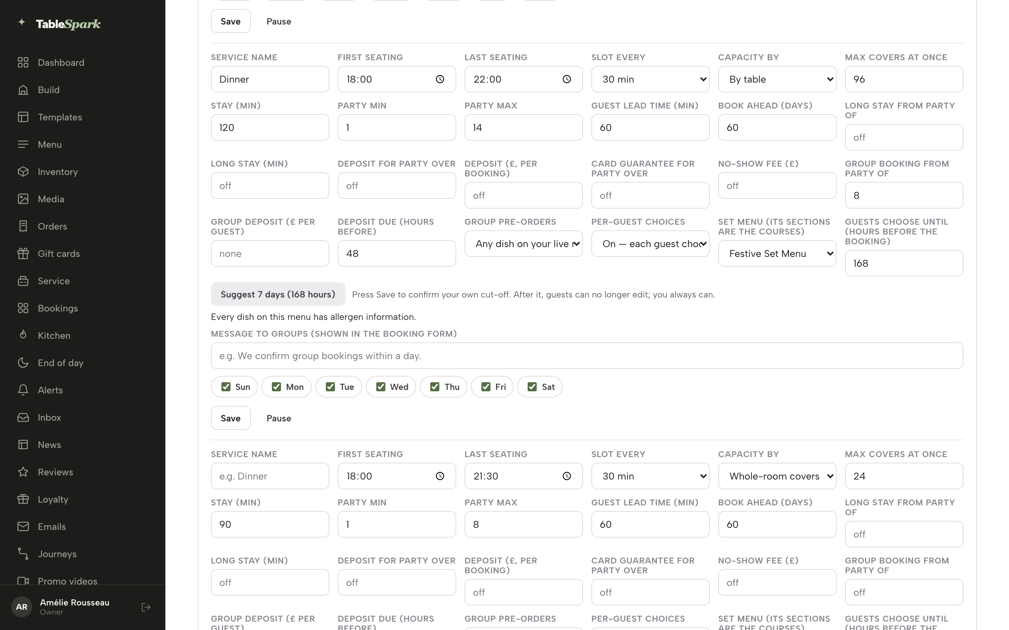Toggle the Wed day checkbox

click(x=381, y=387)
